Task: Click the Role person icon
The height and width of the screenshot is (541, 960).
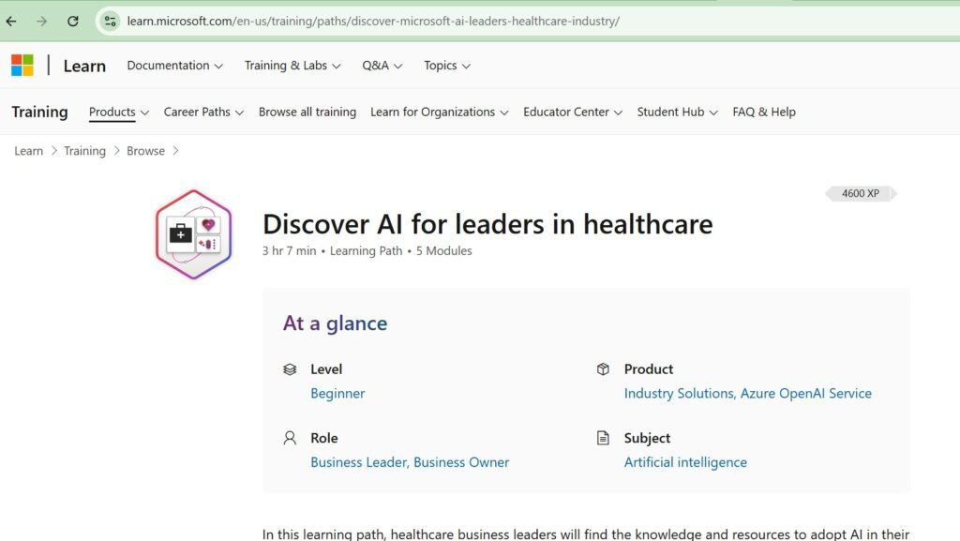Action: 290,438
